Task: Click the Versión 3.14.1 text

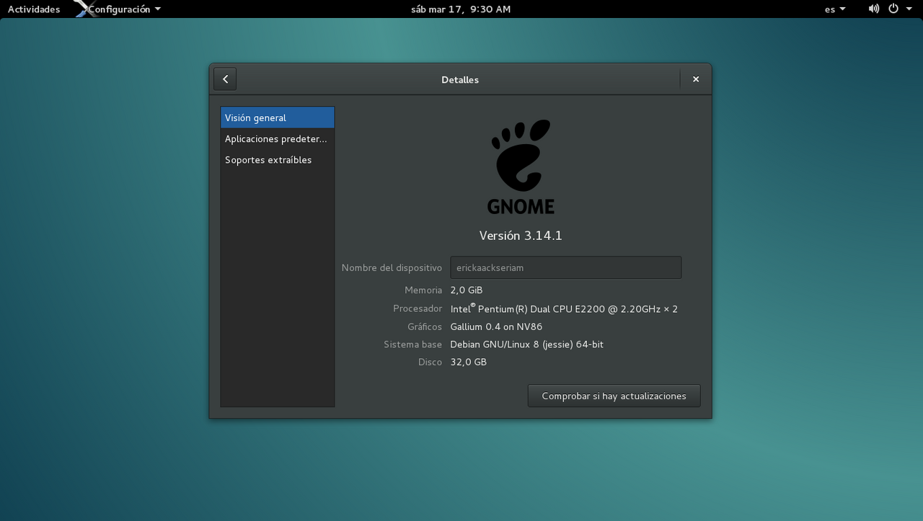Action: click(521, 236)
